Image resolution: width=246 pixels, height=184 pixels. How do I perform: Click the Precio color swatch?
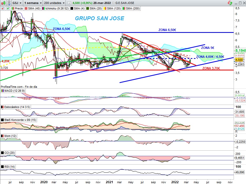point(13,8)
